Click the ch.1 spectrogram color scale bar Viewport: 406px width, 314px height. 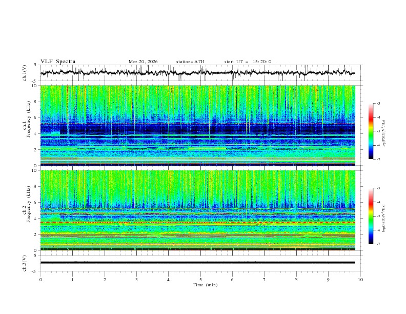point(371,131)
